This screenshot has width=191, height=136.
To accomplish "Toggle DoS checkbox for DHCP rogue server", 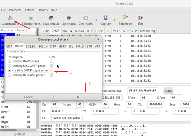I will (x=52, y=70).
